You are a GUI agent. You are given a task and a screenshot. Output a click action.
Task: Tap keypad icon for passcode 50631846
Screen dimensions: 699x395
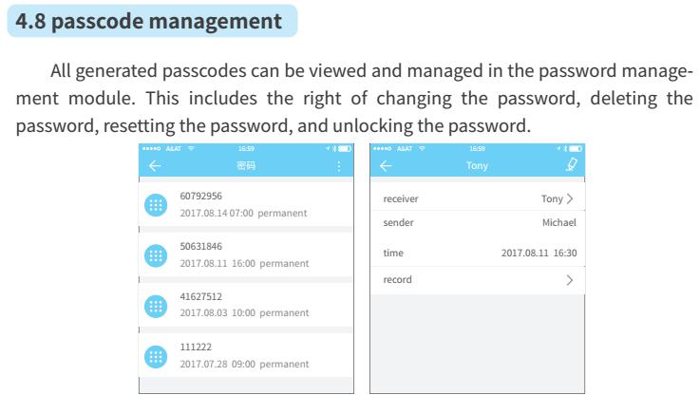point(156,255)
